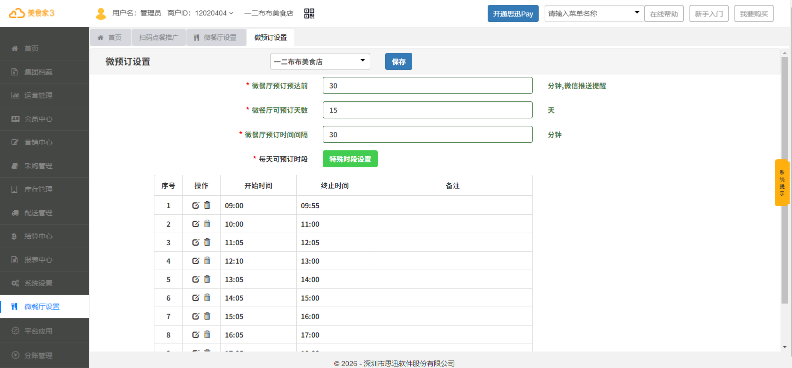Open 会员中心 in the sidebar

(38, 119)
